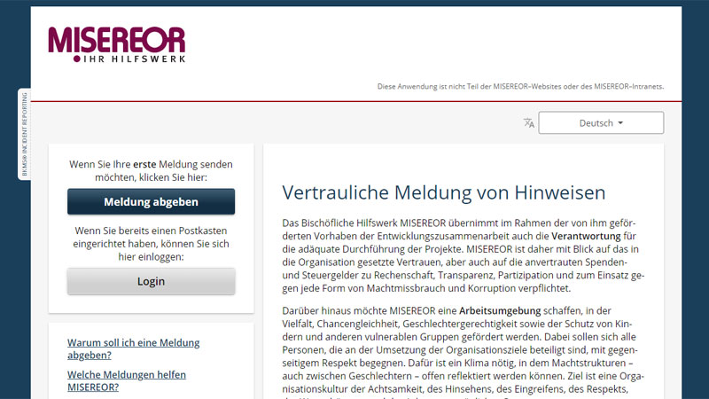Click the Login button

pos(151,281)
